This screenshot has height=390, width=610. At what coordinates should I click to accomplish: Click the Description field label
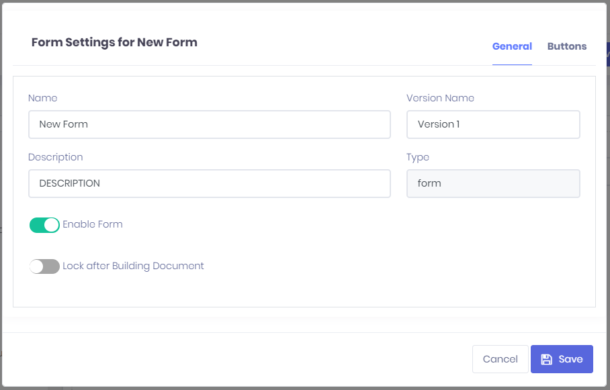tap(56, 157)
